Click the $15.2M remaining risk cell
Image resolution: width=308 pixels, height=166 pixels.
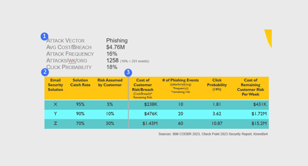pos(259,123)
